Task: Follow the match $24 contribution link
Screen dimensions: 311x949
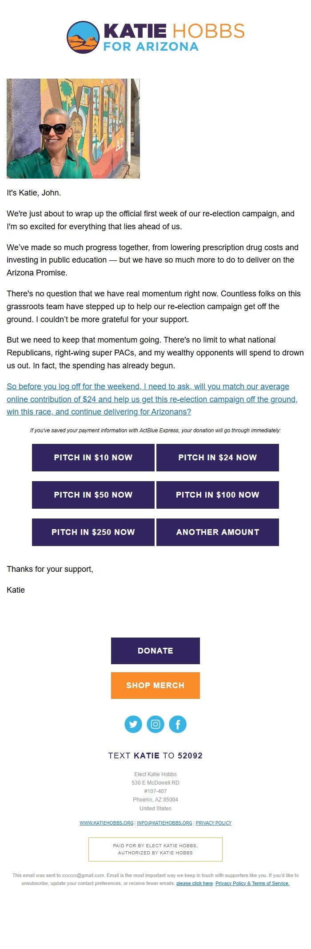Action: pos(152,399)
